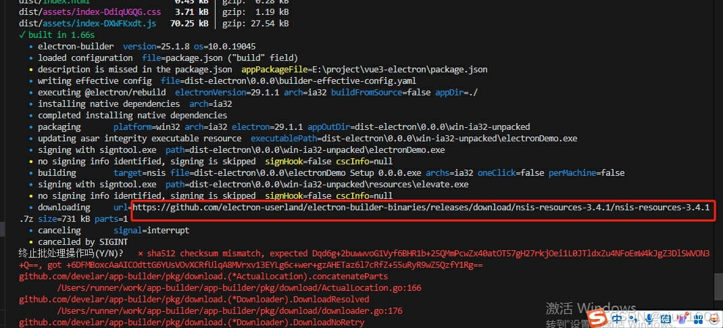Click the '70.25 kB' js size value
Screen dimensions: 723x328
189,23
